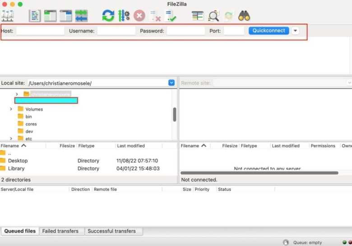Expand the Volumes folder in tree

click(11, 109)
